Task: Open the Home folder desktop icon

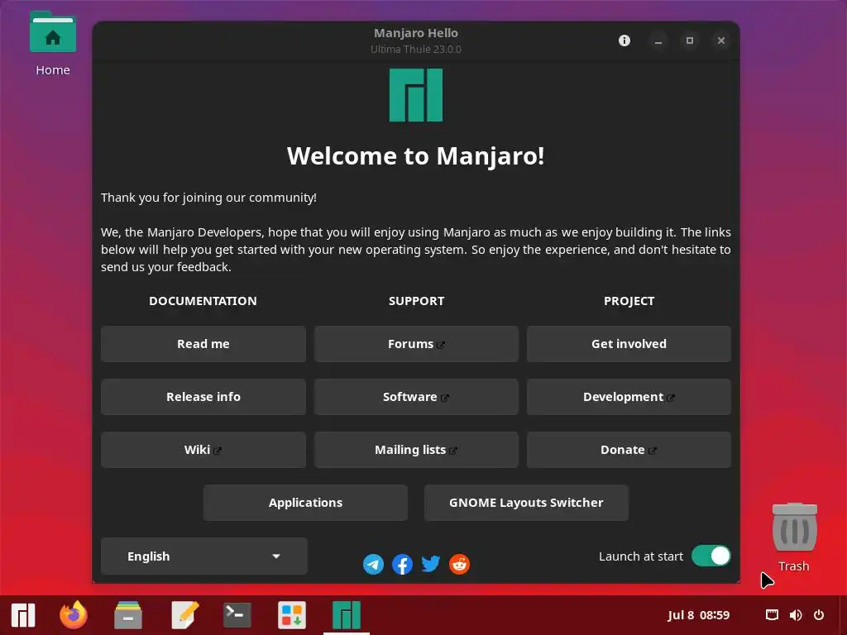Action: pyautogui.click(x=52, y=45)
